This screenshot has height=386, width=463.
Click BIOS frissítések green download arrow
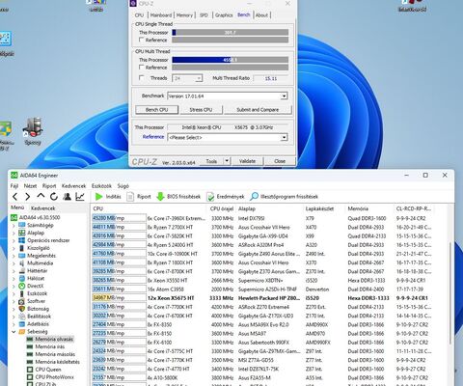pos(160,197)
